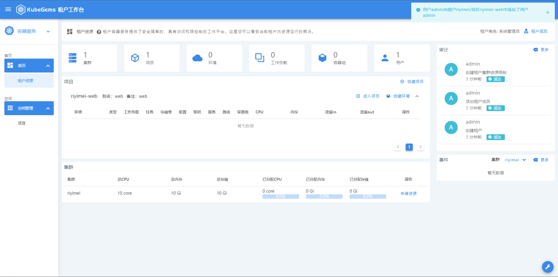Click the 空间管理 grid icon

[10, 108]
